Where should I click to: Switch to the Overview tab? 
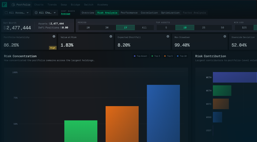click(88, 13)
